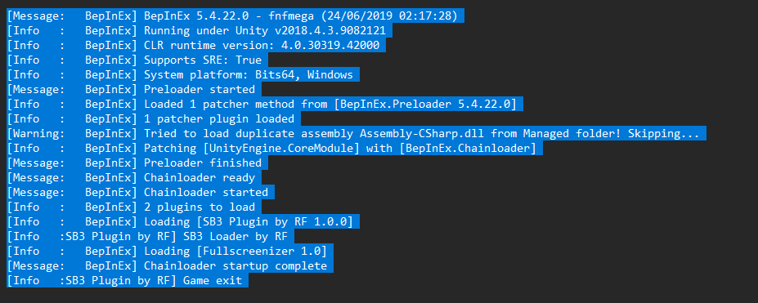Screen dimensions: 758x303
Task: Click the Loading SB3 Plugin by RF 1.0.0 line
Action: point(183,221)
